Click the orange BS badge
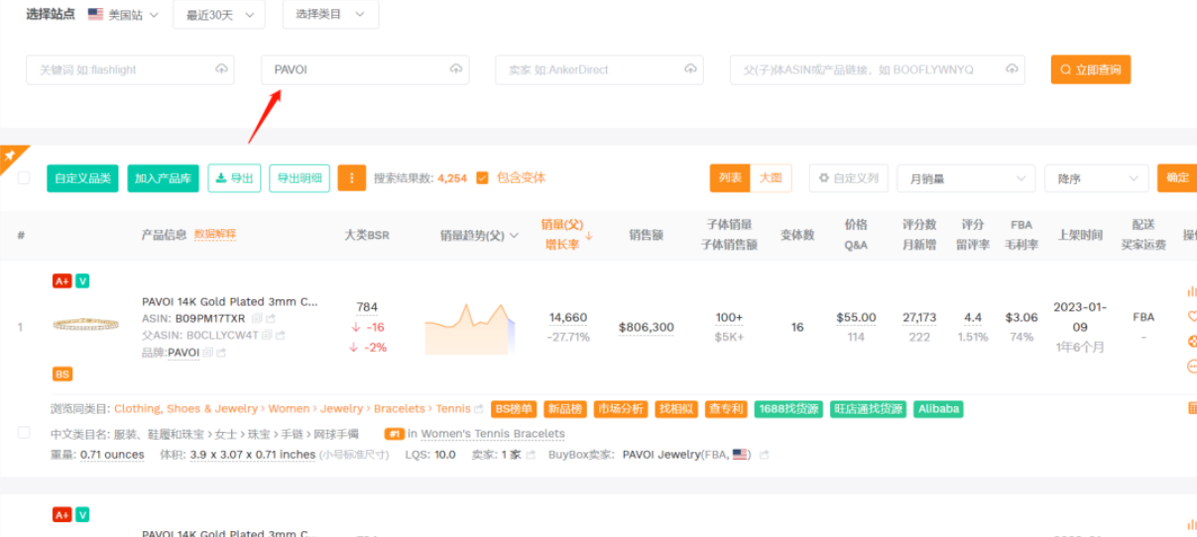Screen dimensions: 1197x537 tap(62, 375)
